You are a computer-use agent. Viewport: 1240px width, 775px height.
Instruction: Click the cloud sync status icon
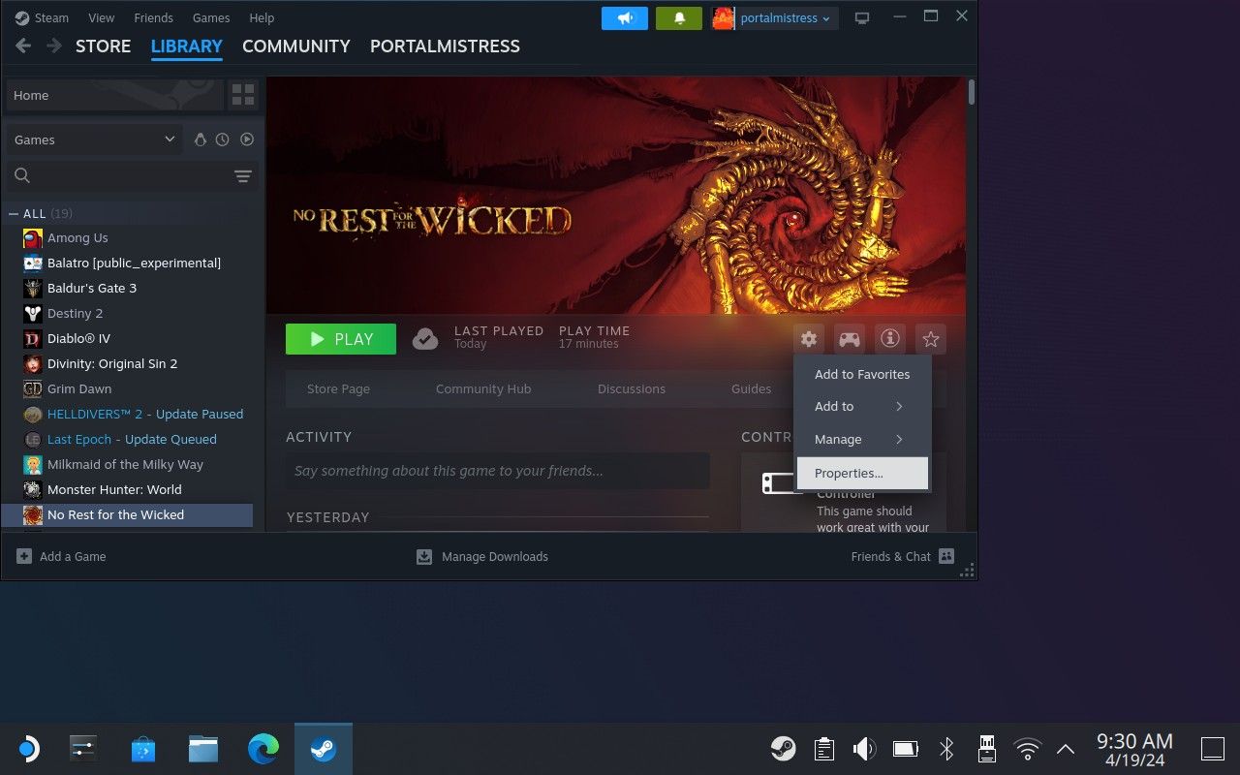(x=425, y=339)
